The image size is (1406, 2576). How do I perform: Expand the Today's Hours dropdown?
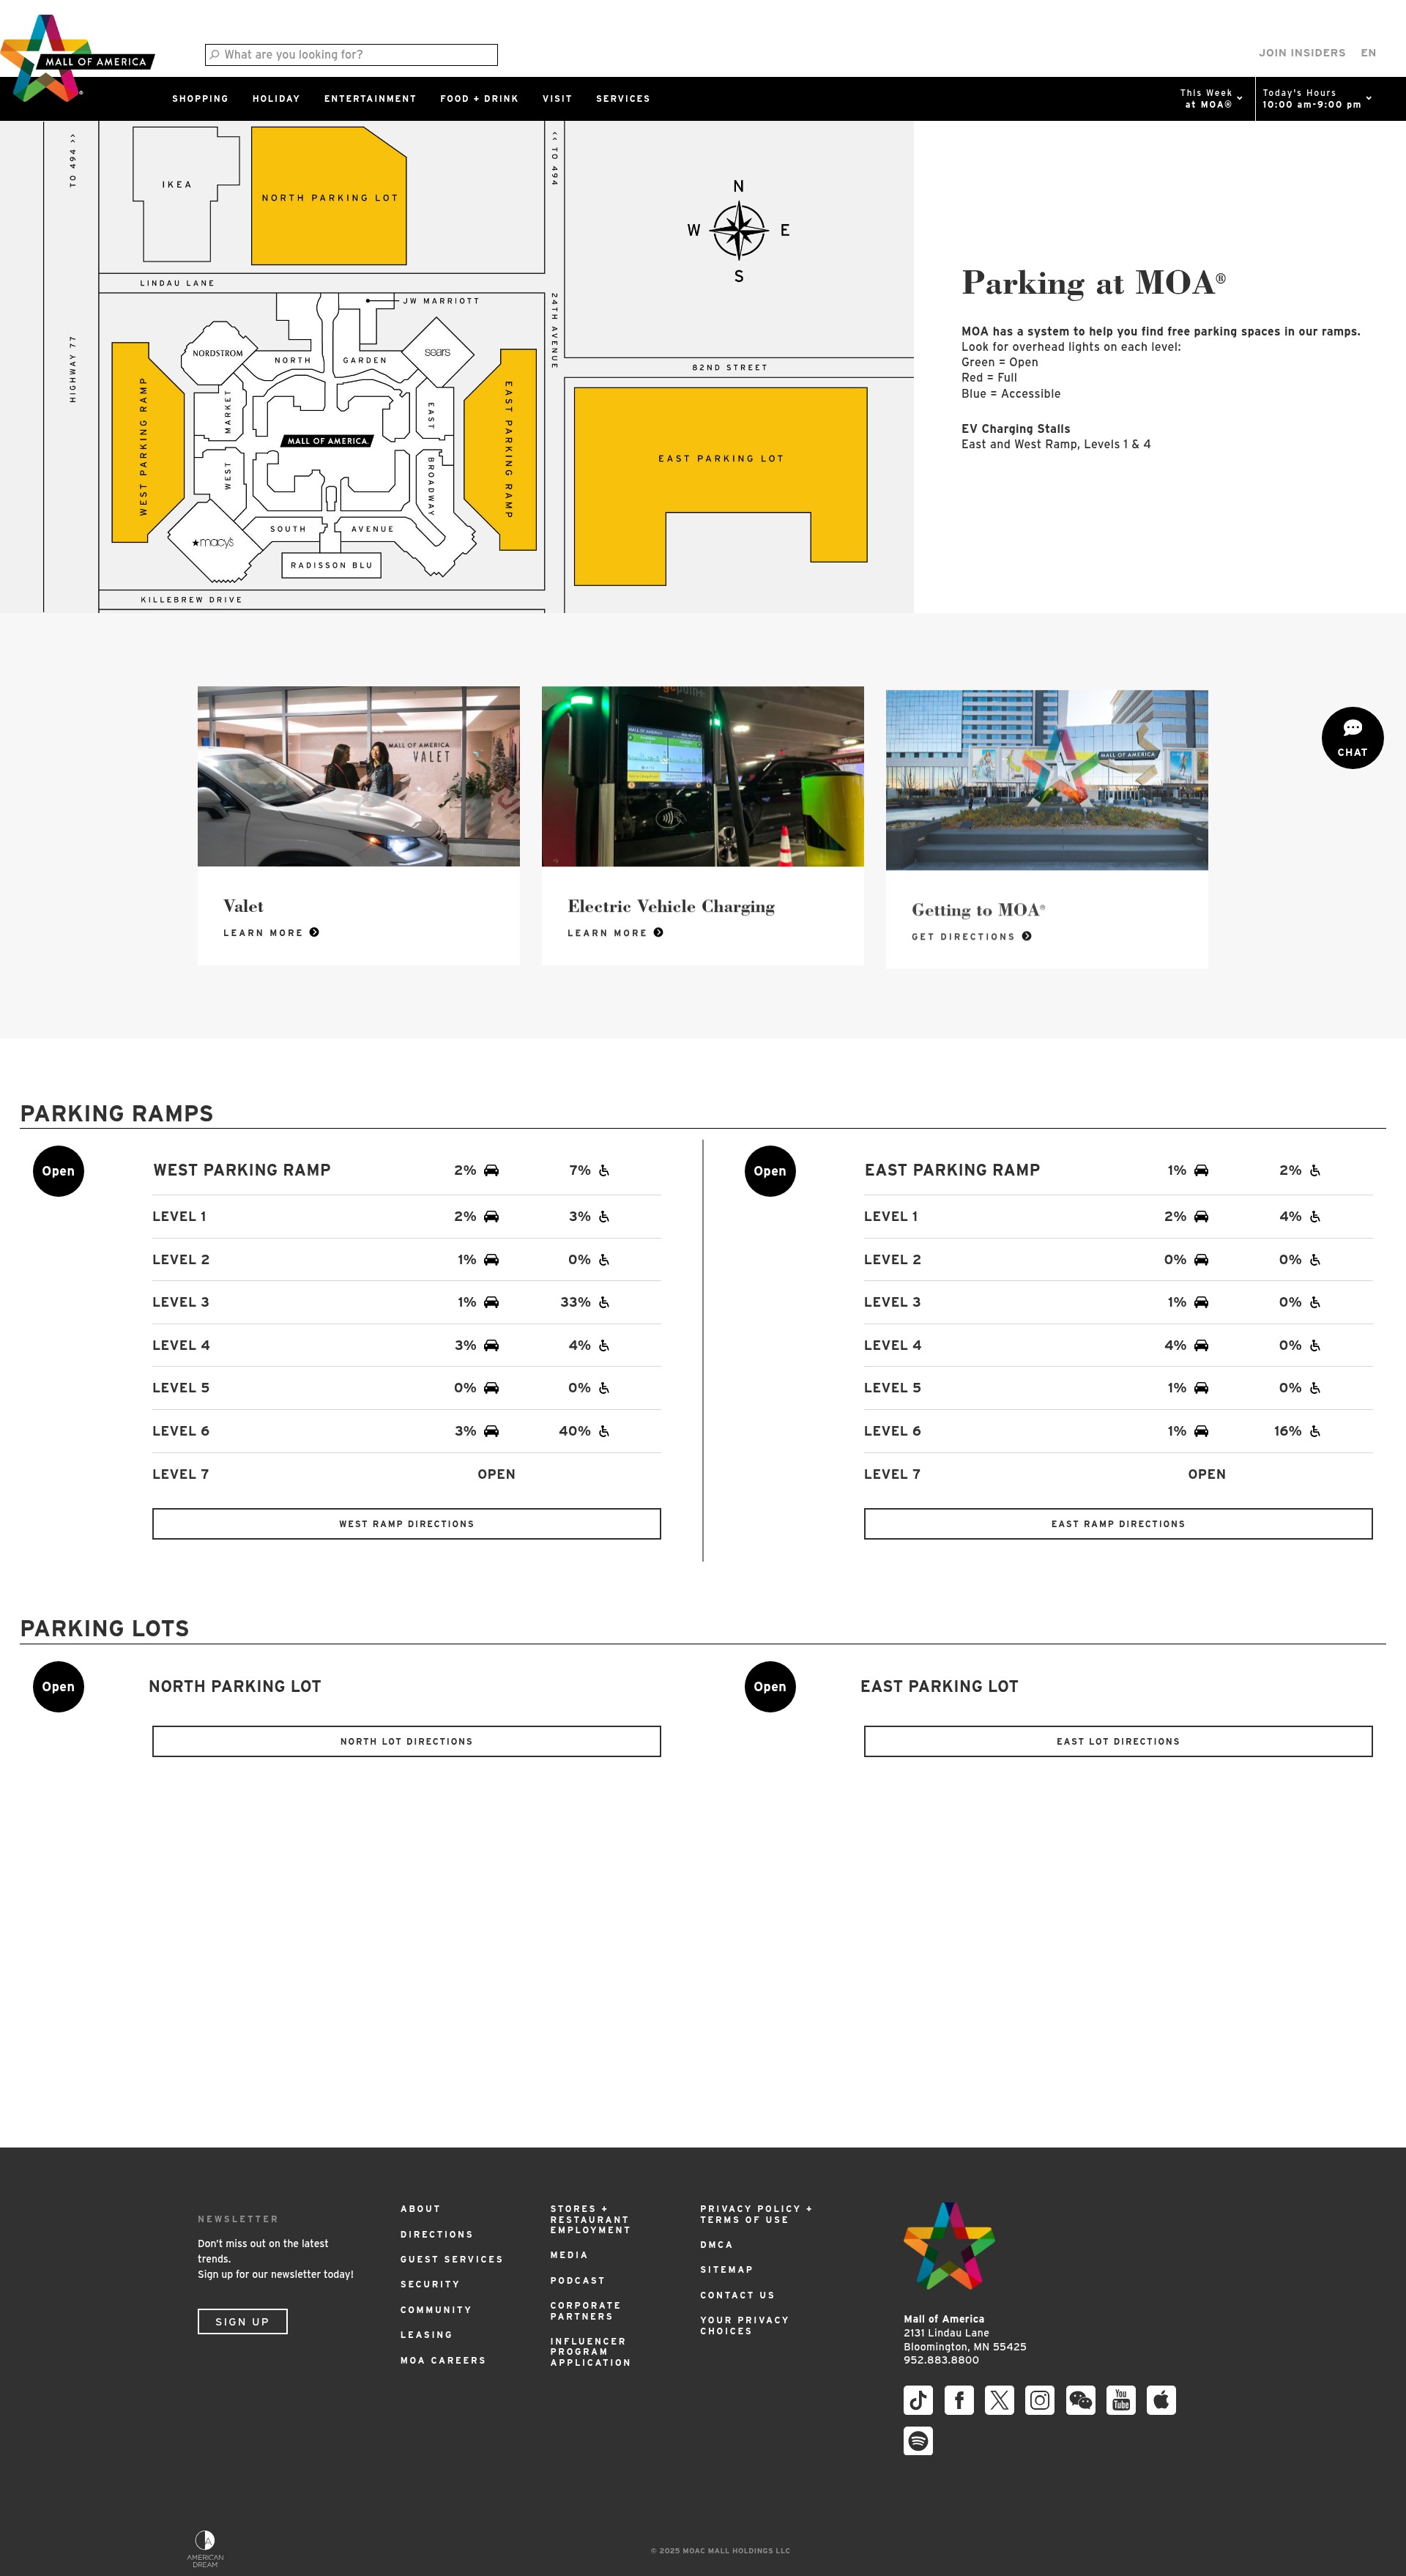pyautogui.click(x=1317, y=98)
